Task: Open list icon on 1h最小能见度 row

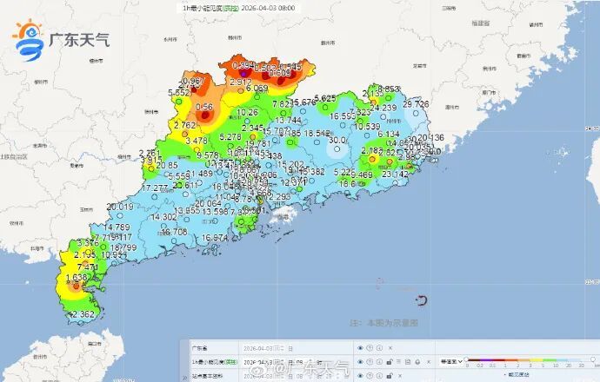Action: (398, 361)
